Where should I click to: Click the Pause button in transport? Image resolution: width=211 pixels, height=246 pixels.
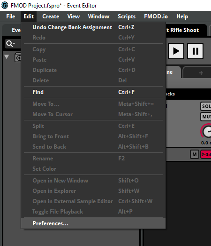click(195, 51)
